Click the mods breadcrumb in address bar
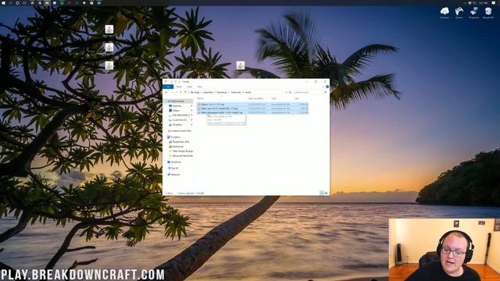Image resolution: width=500 pixels, height=281 pixels. tap(248, 92)
